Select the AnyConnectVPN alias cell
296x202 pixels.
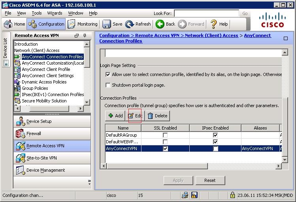tap(260, 148)
